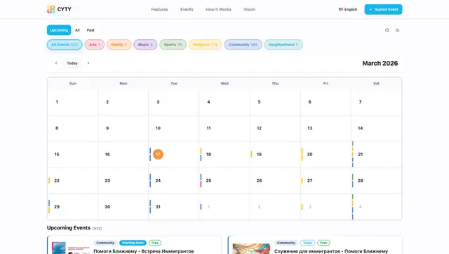
Task: Open the How It Works link
Action: click(x=218, y=9)
